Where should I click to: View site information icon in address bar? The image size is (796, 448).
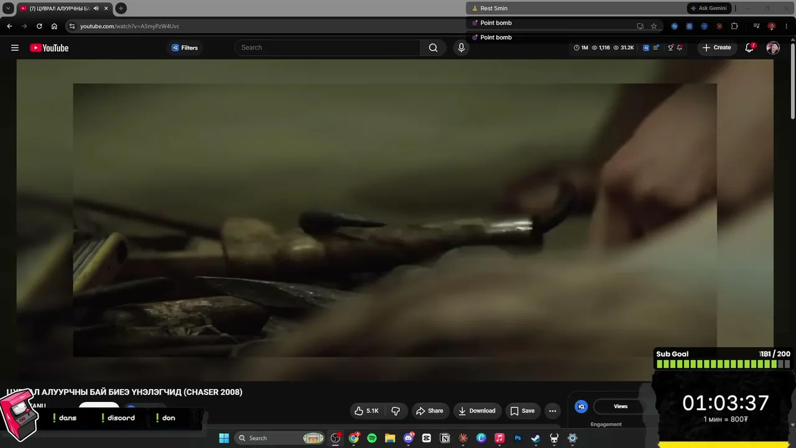pyautogui.click(x=72, y=26)
